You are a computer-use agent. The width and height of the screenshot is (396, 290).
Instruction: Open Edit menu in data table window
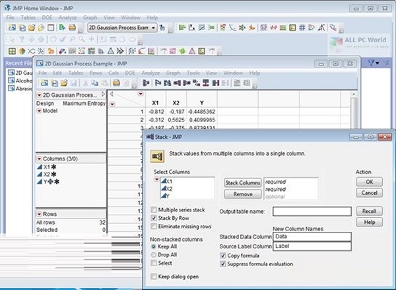[57, 73]
